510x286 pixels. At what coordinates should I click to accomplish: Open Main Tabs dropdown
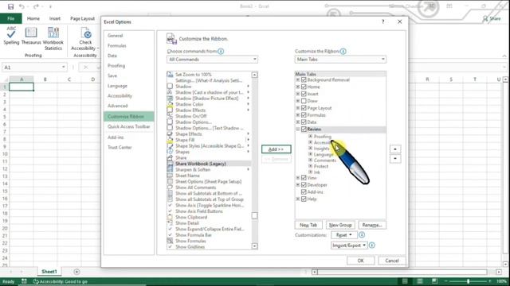coord(340,60)
